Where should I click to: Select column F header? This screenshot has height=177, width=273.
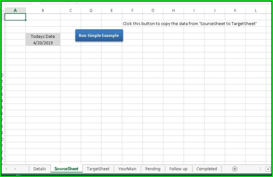[132, 11]
